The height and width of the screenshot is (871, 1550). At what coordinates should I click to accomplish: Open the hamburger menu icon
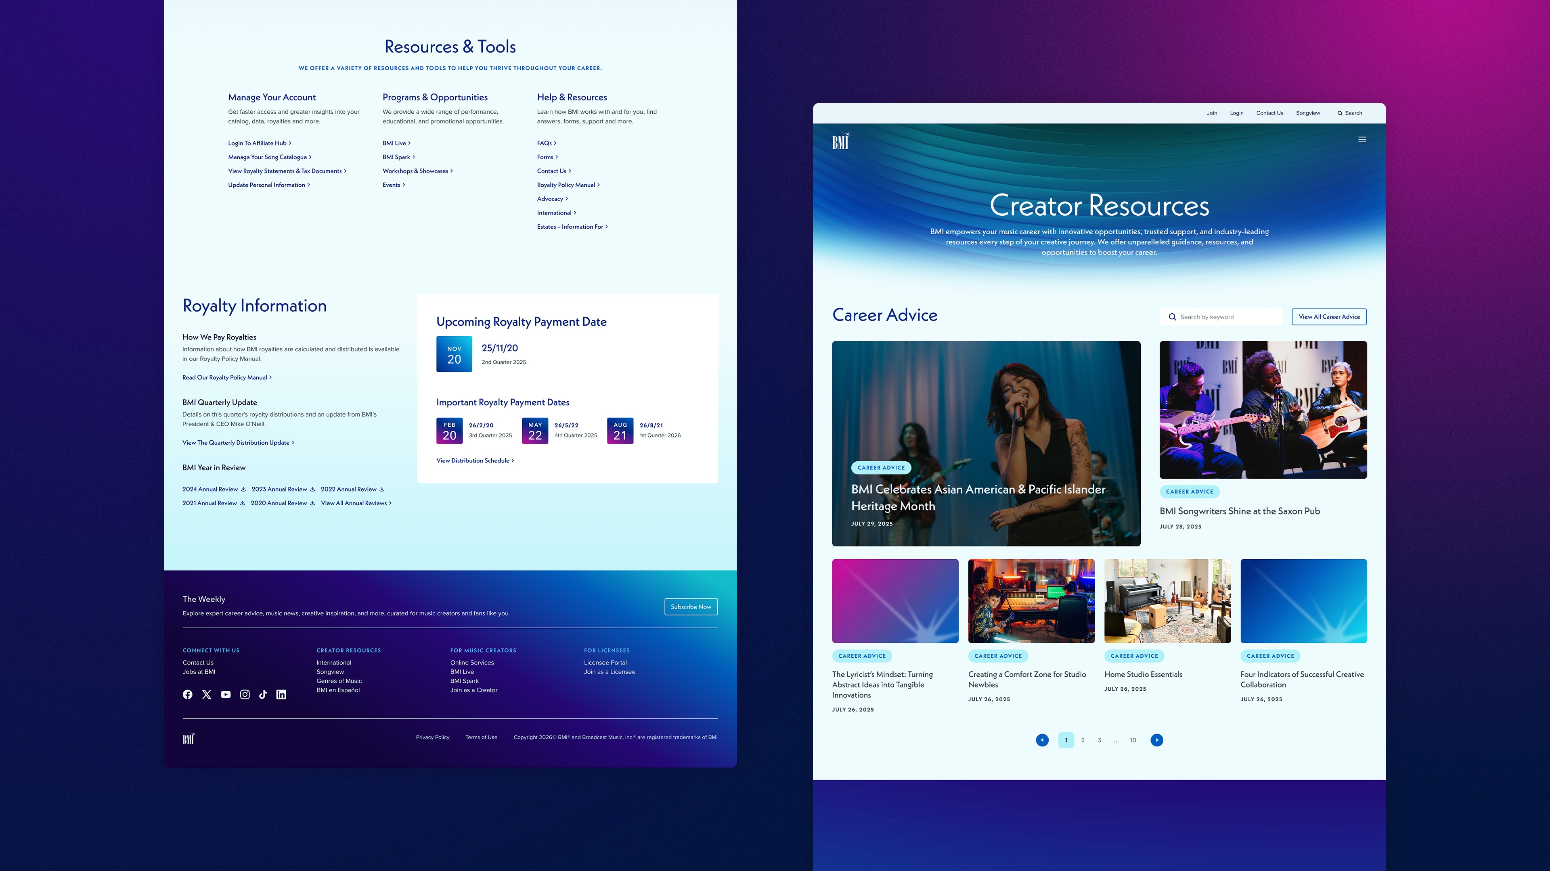pyautogui.click(x=1362, y=140)
